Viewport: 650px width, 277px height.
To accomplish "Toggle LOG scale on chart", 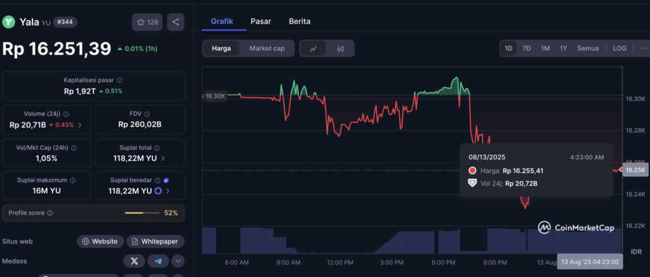I will point(620,48).
